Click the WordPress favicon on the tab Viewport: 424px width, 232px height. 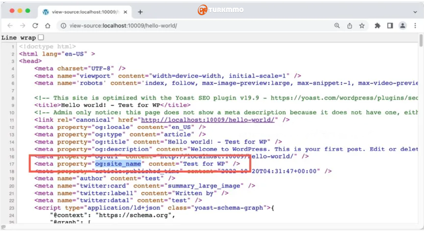click(x=46, y=12)
